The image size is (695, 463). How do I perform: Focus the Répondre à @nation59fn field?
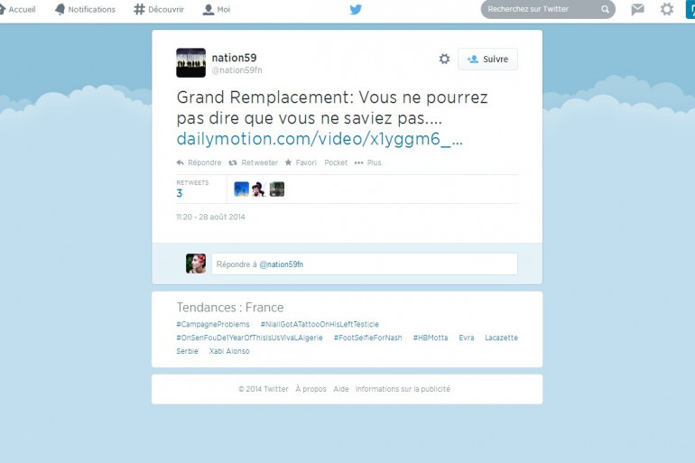tap(365, 264)
